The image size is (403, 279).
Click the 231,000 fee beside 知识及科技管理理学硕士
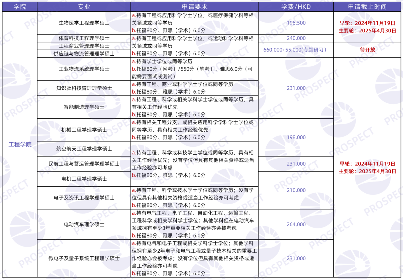[x=296, y=88]
